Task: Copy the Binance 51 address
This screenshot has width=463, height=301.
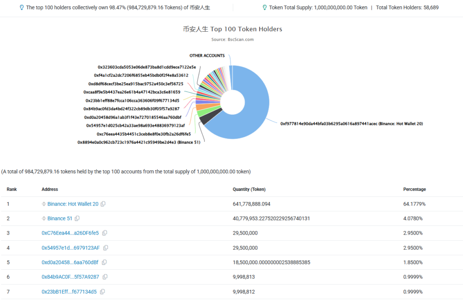Action: pyautogui.click(x=77, y=219)
